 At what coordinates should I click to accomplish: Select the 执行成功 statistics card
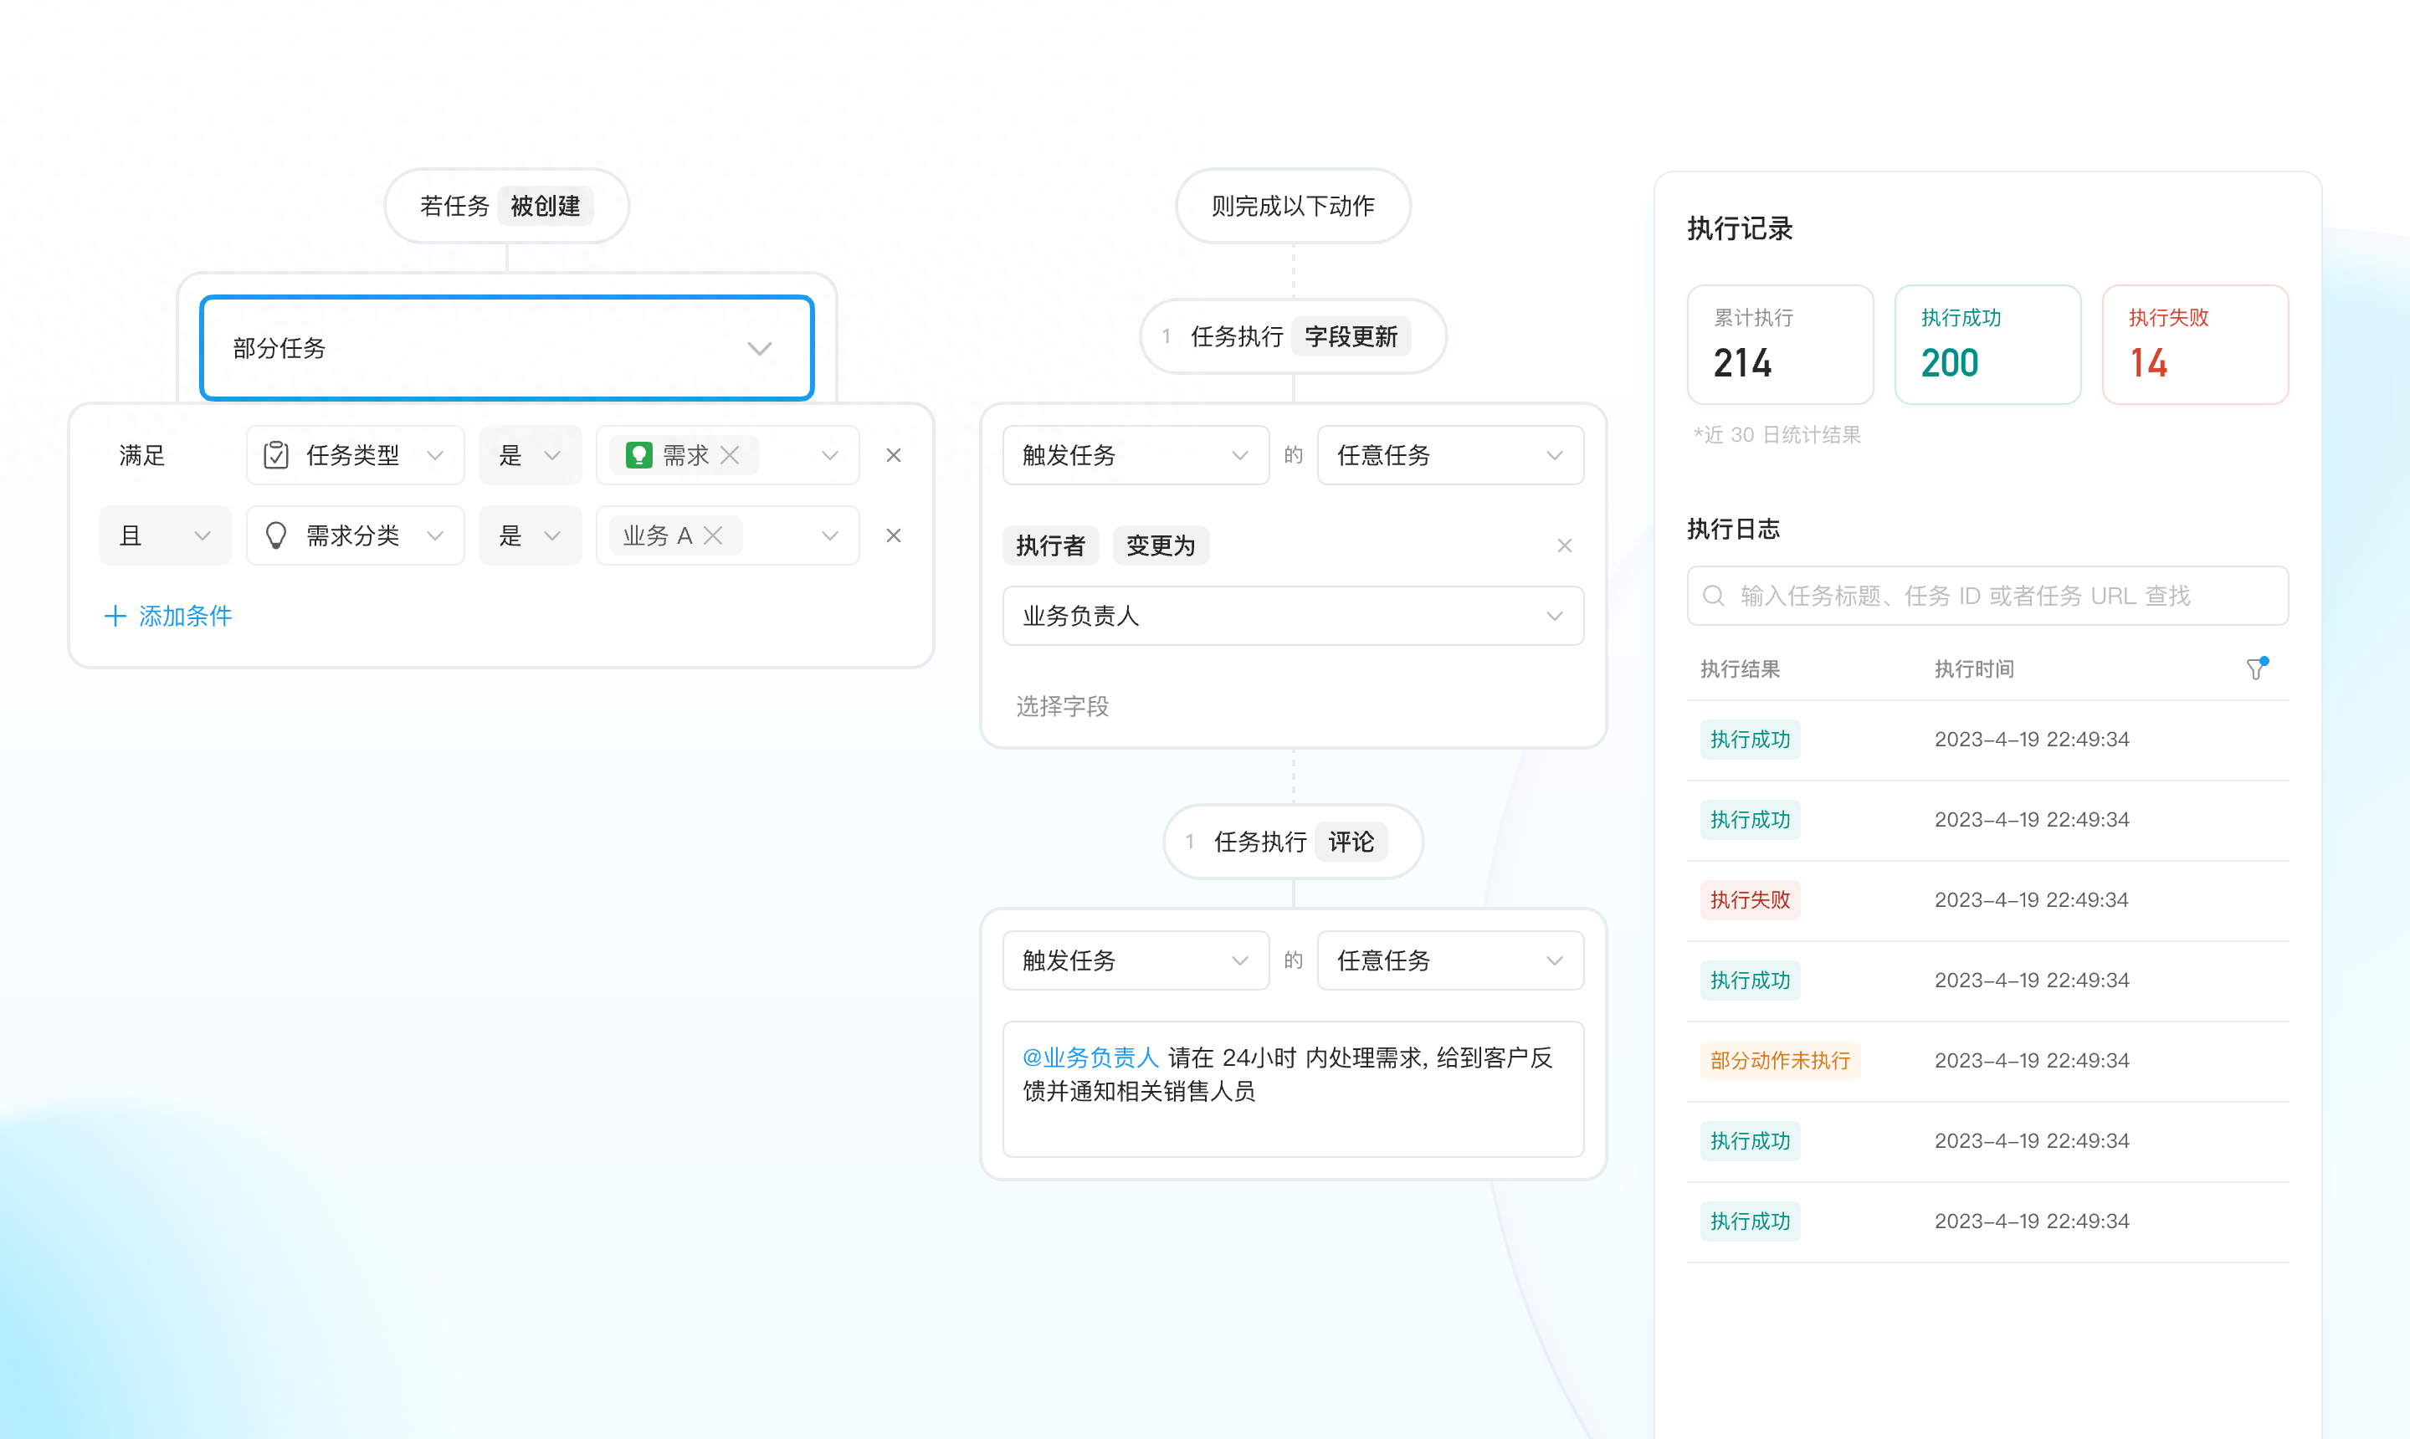coord(1987,344)
